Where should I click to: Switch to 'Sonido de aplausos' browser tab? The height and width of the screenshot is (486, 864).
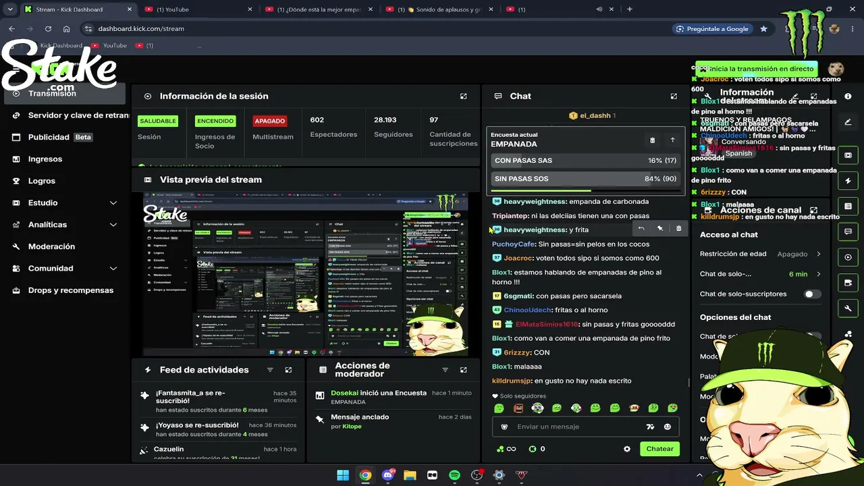(x=439, y=9)
